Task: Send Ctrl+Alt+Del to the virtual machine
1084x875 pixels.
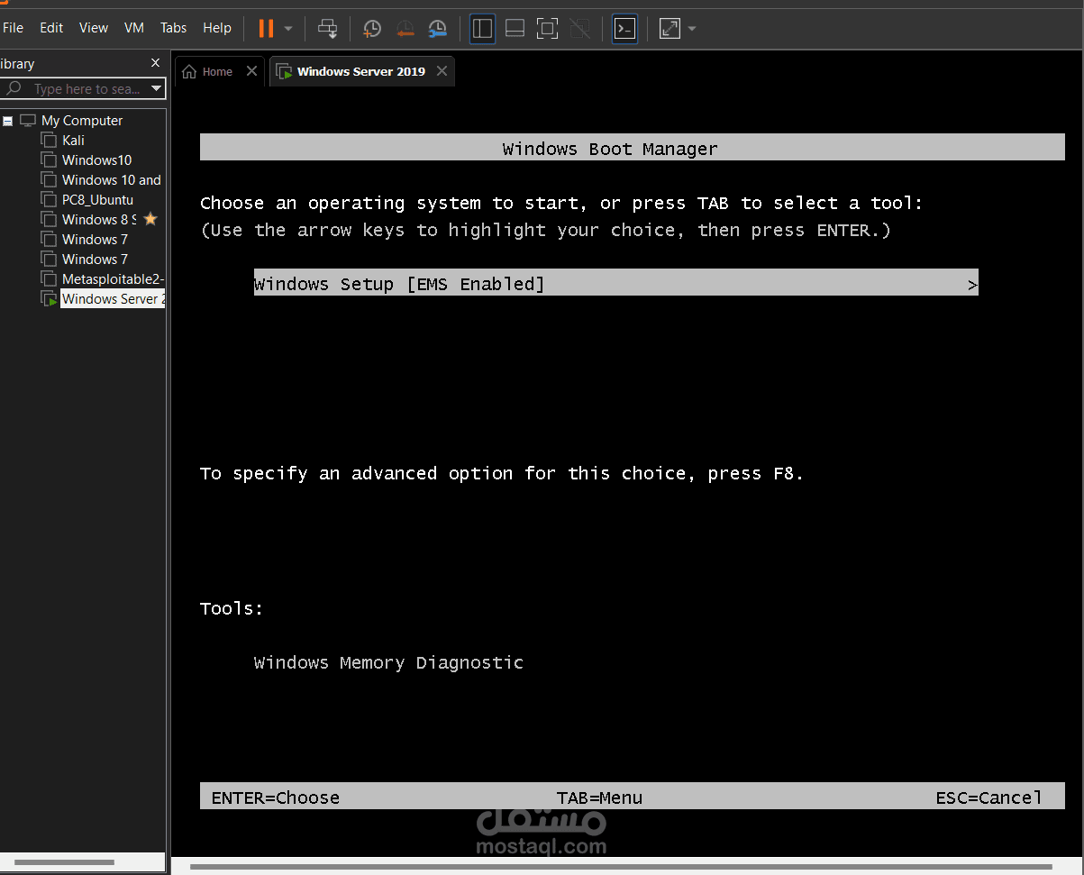Action: [x=328, y=28]
